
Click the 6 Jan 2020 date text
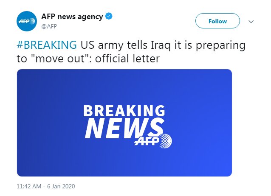(61, 186)
